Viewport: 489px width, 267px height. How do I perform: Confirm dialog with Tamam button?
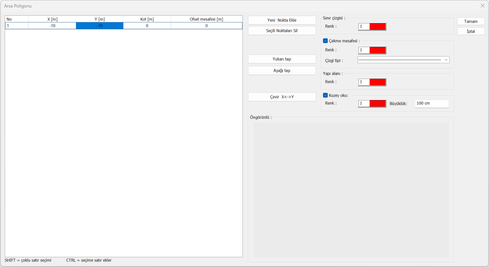pos(471,21)
